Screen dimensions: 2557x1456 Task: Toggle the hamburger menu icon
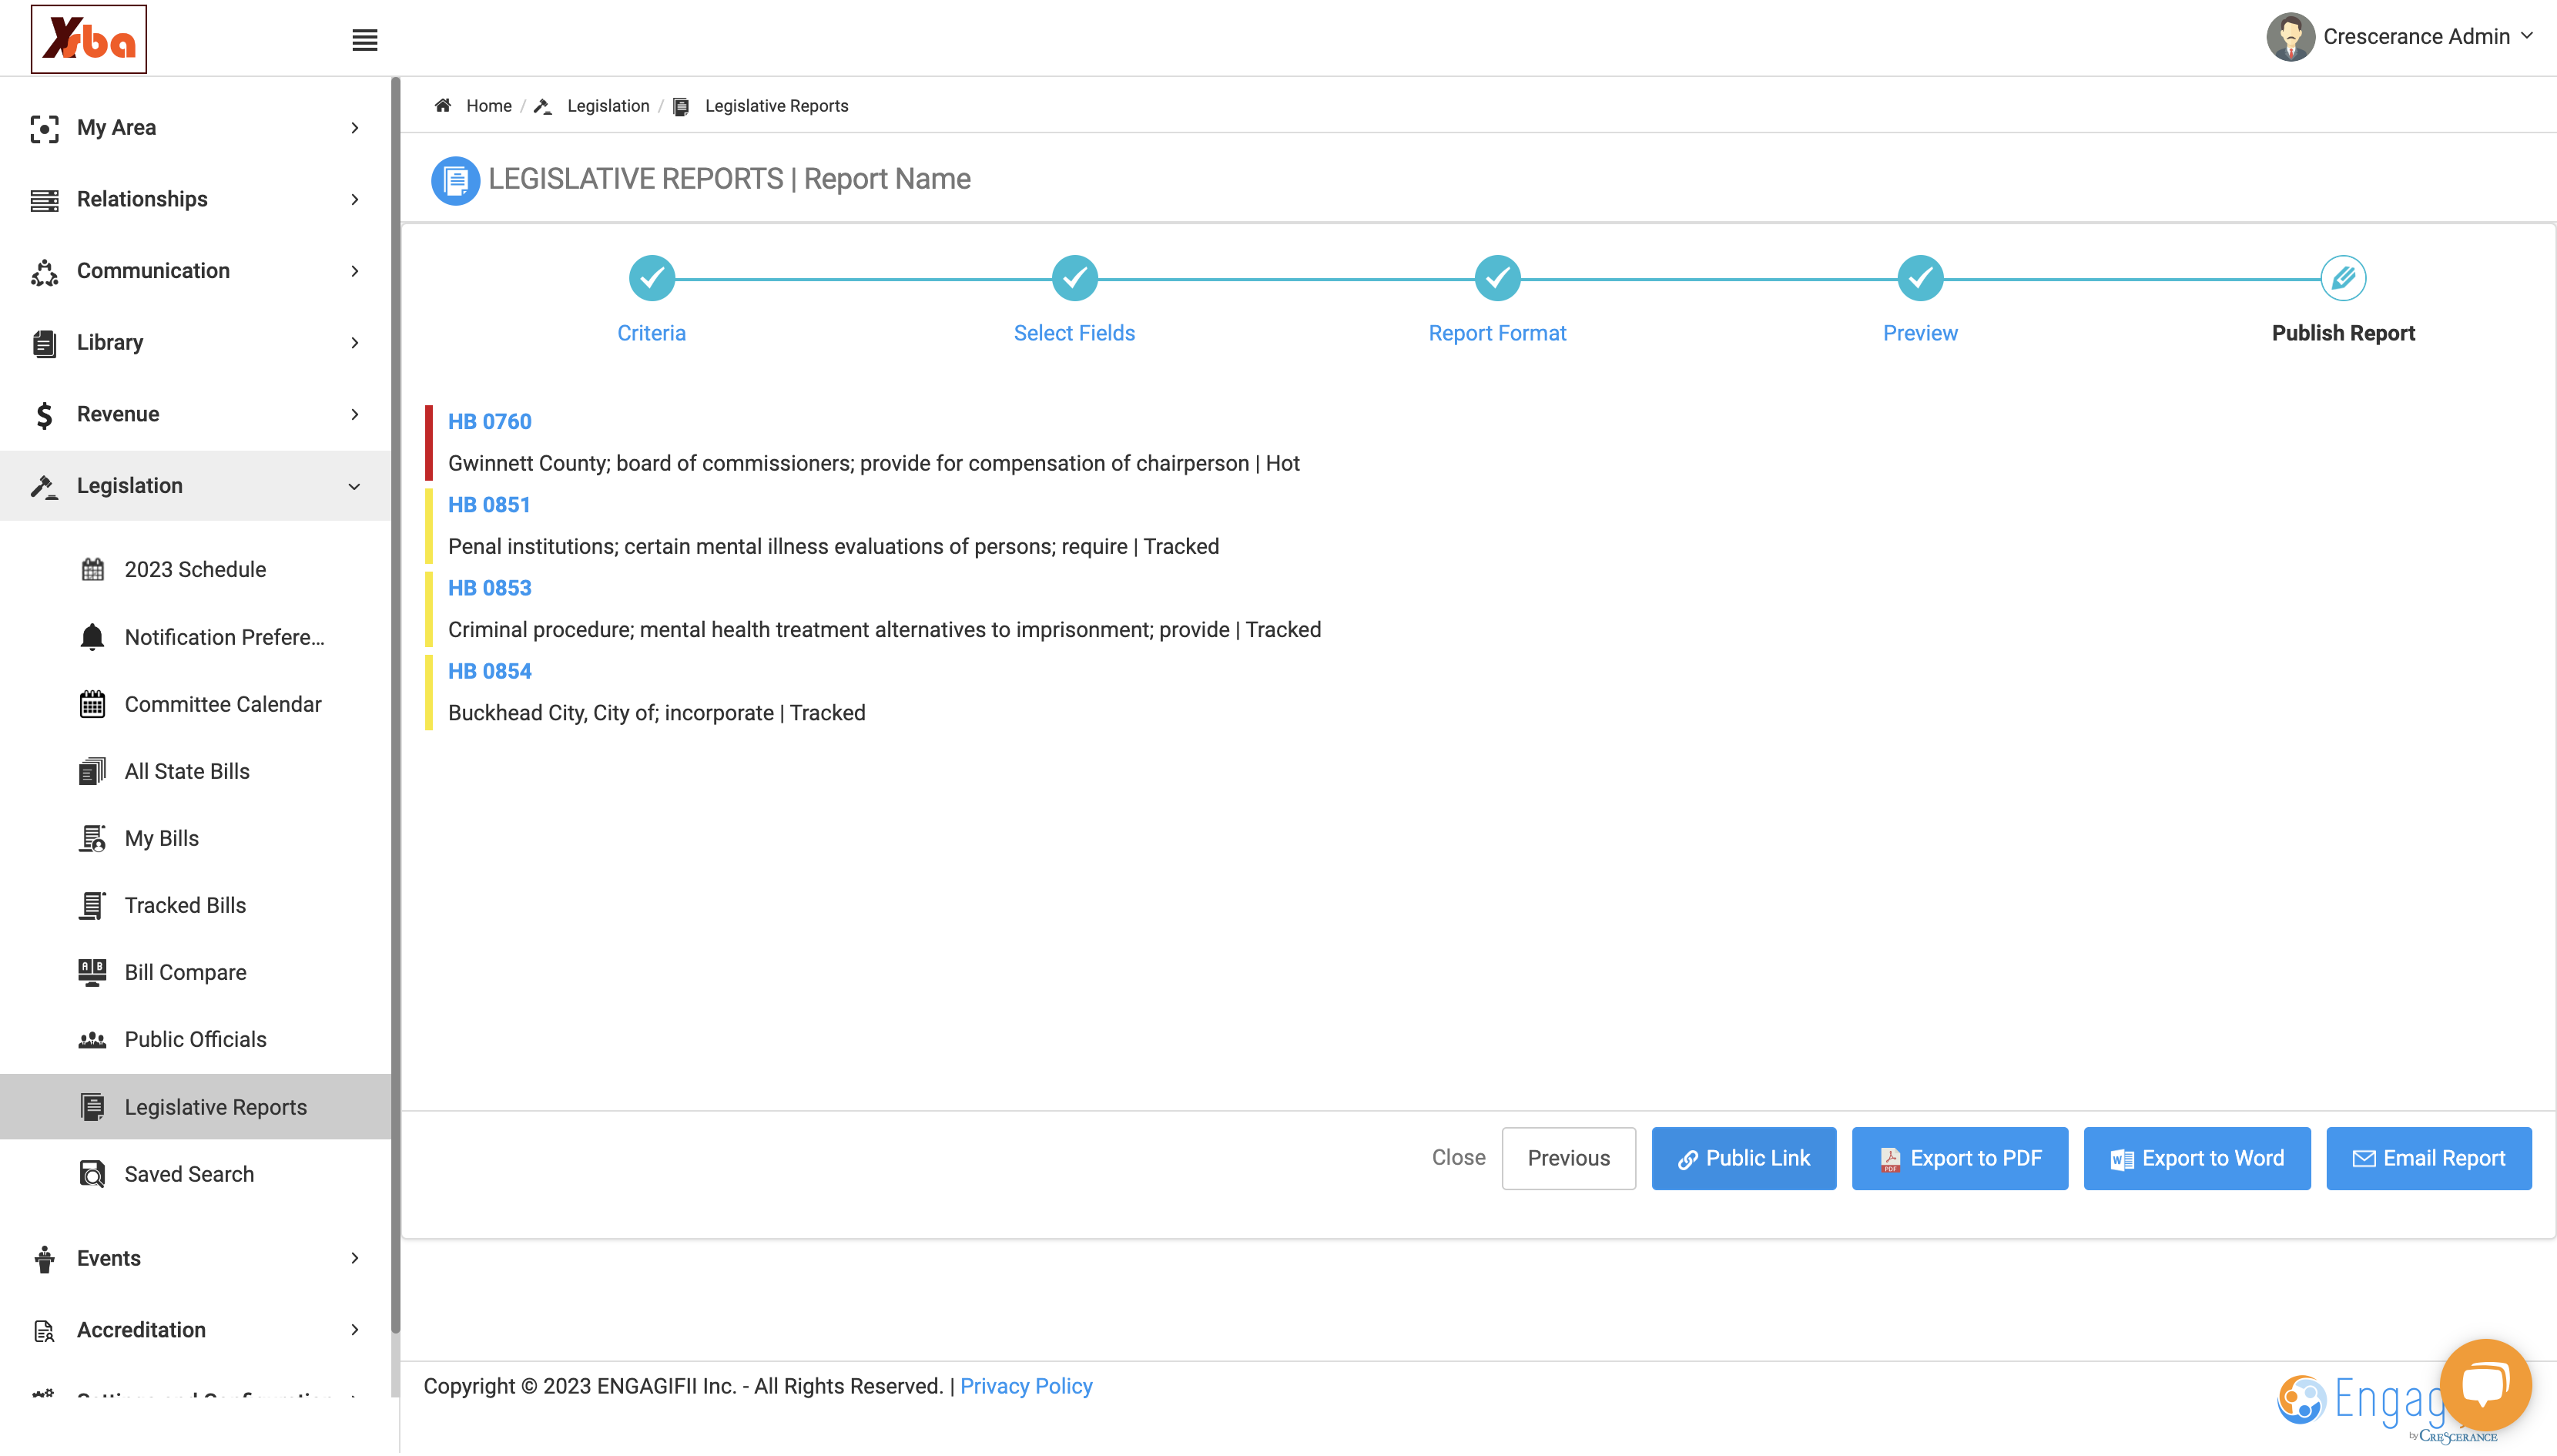point(365,40)
